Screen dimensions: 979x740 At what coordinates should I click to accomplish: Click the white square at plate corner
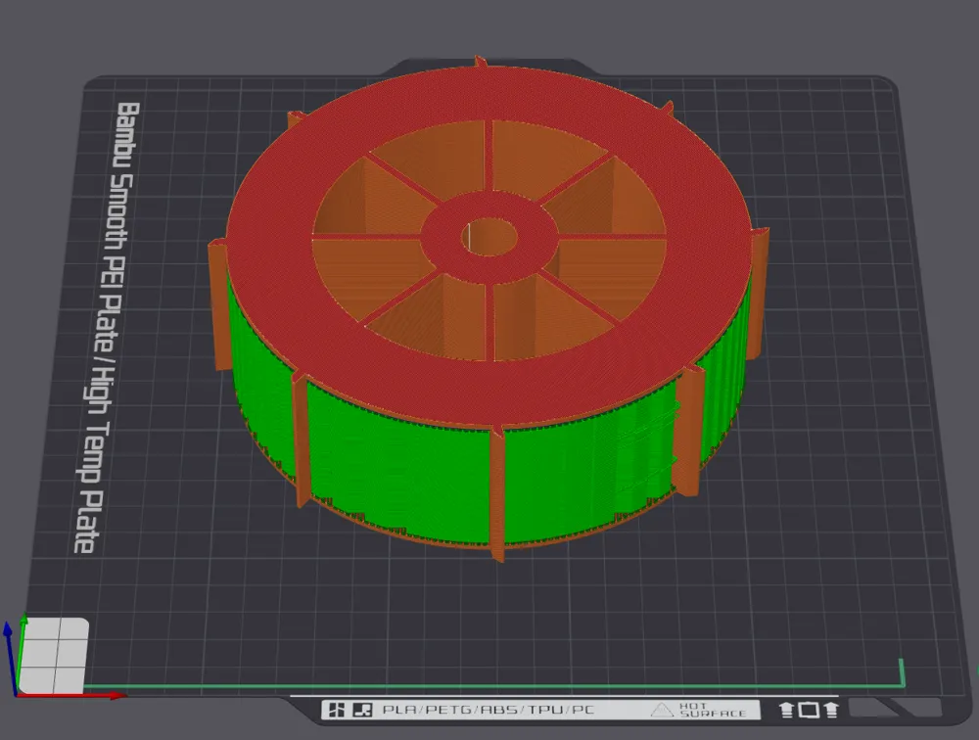(54, 655)
